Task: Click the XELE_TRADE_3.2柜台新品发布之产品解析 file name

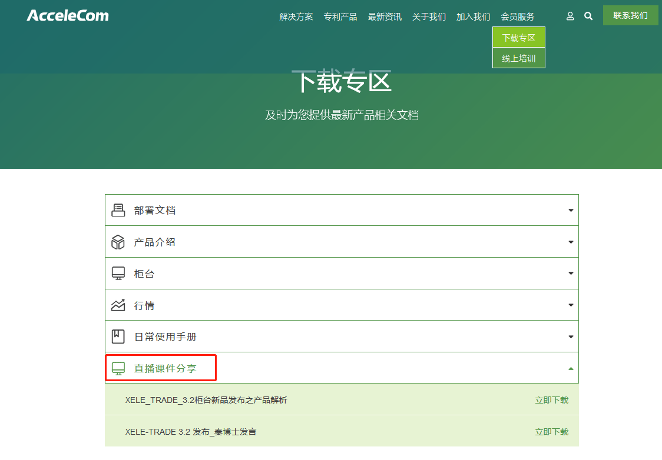Action: 206,400
